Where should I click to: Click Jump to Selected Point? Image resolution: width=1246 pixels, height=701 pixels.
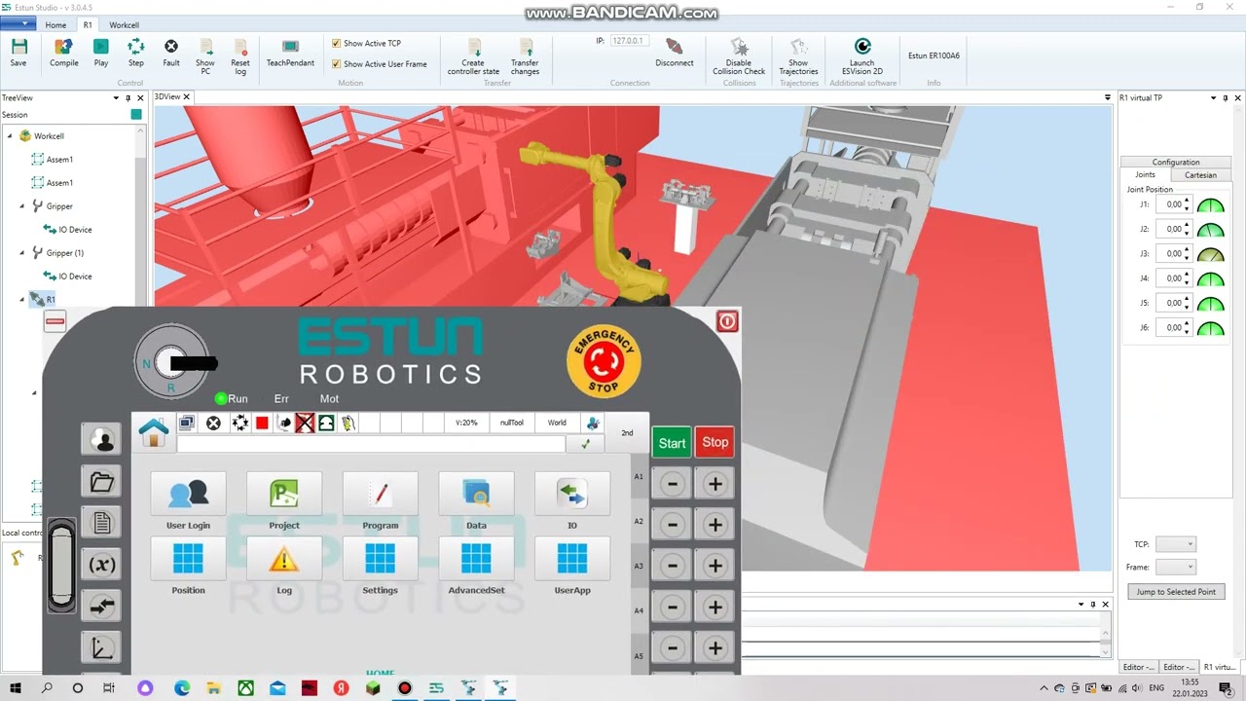1176,592
